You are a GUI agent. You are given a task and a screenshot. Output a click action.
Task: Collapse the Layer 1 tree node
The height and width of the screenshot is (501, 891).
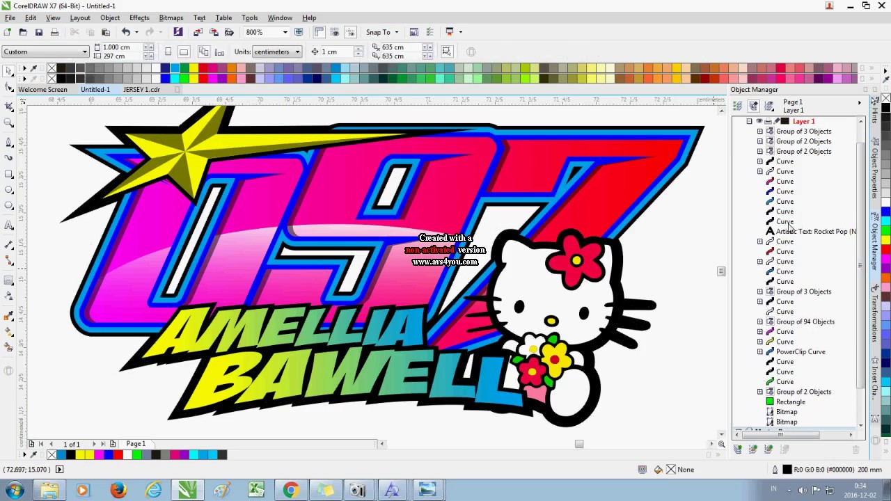(750, 121)
